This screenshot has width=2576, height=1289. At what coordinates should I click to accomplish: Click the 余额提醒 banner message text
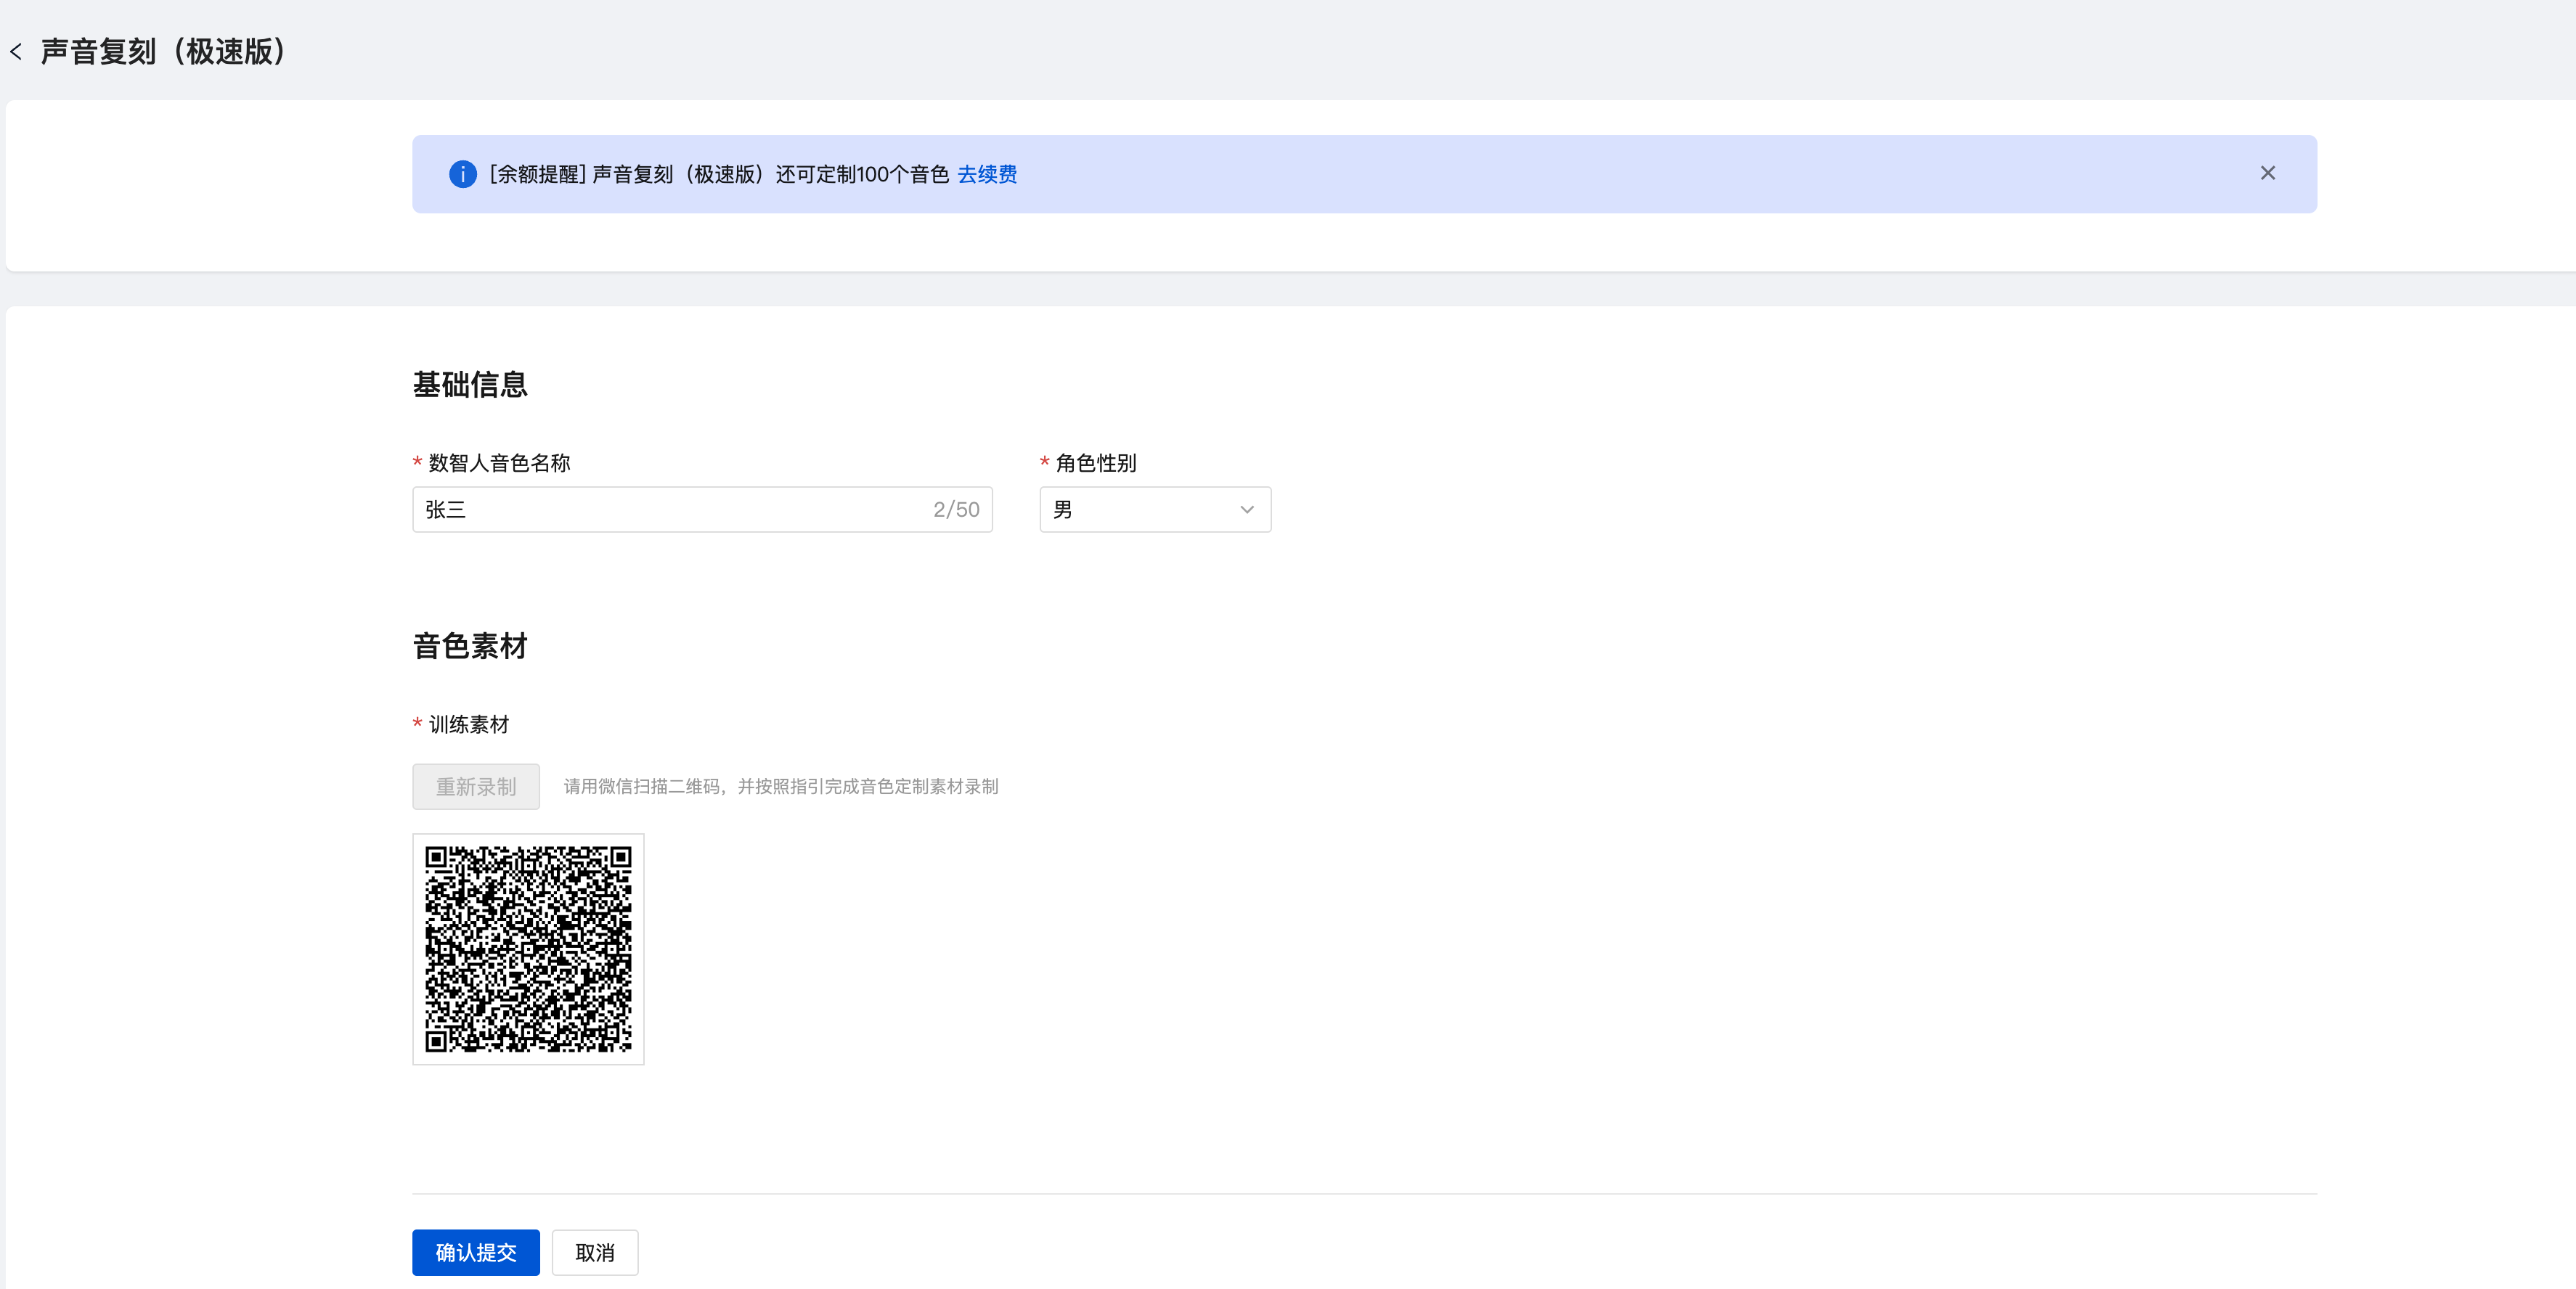pyautogui.click(x=718, y=174)
